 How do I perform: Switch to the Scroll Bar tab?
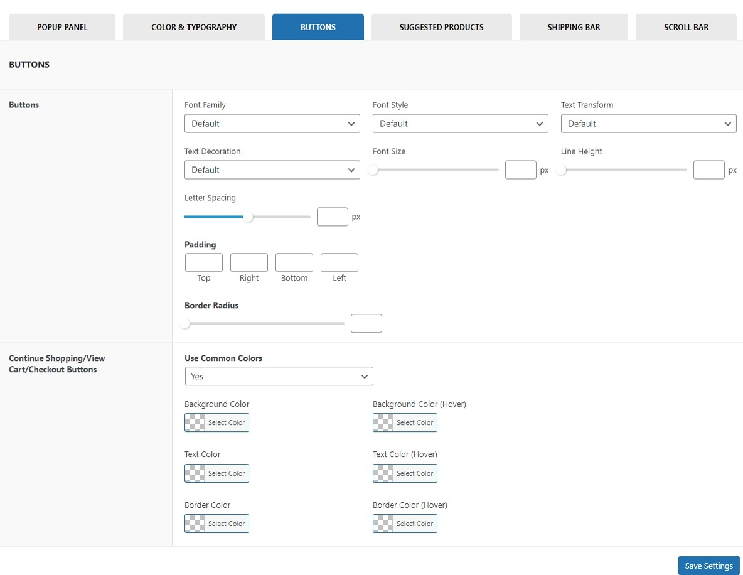[x=686, y=27]
